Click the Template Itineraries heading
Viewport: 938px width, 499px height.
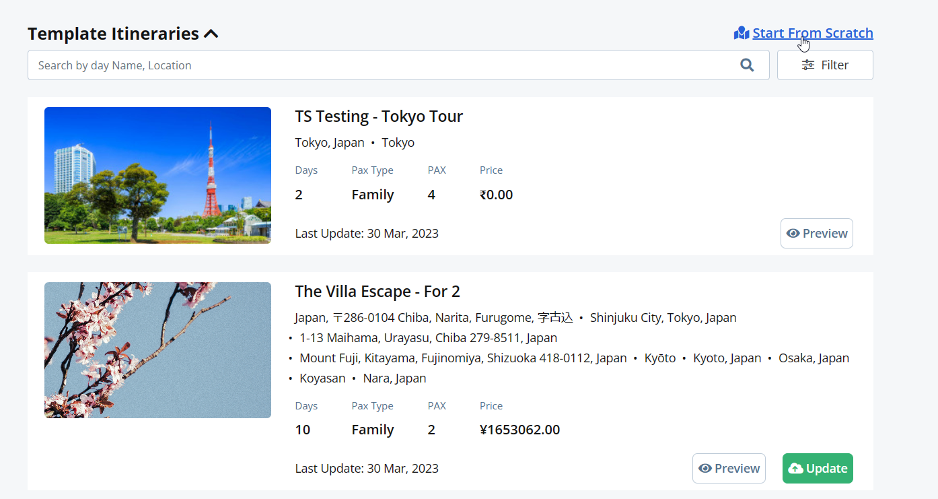[x=113, y=34]
